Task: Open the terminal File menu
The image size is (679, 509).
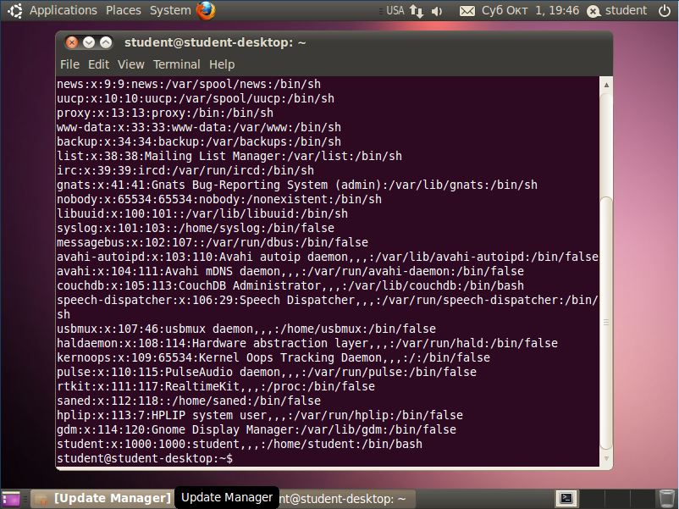Action: 69,64
